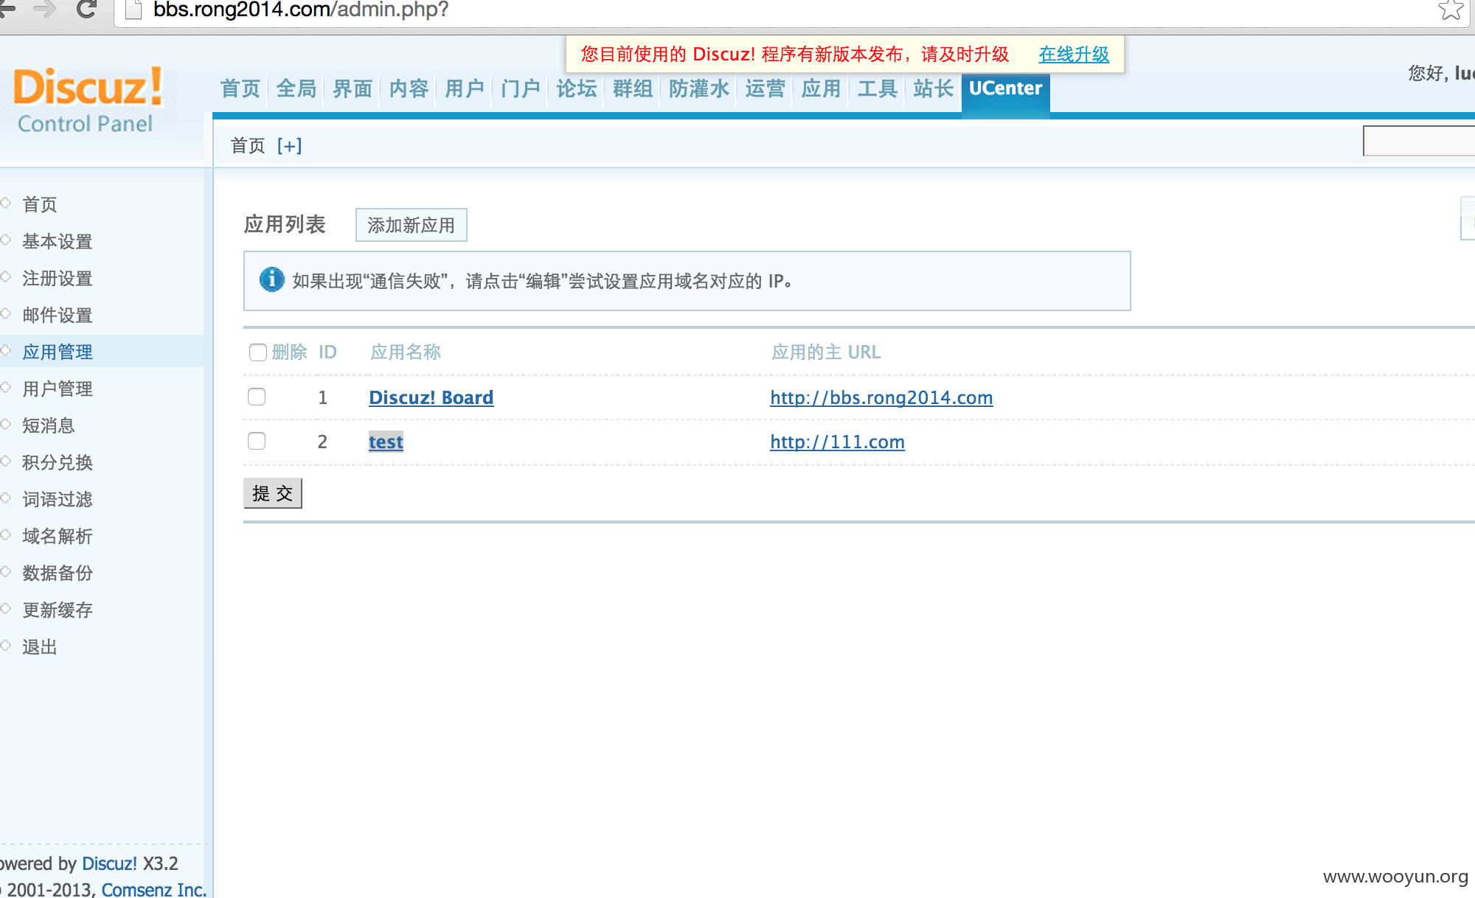1475x898 pixels.
Task: Click the page icon beside the URL
Action: 133,9
